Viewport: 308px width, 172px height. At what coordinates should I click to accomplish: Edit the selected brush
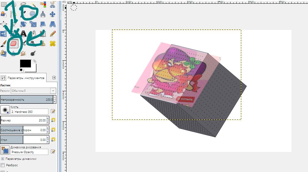pyautogui.click(x=53, y=111)
